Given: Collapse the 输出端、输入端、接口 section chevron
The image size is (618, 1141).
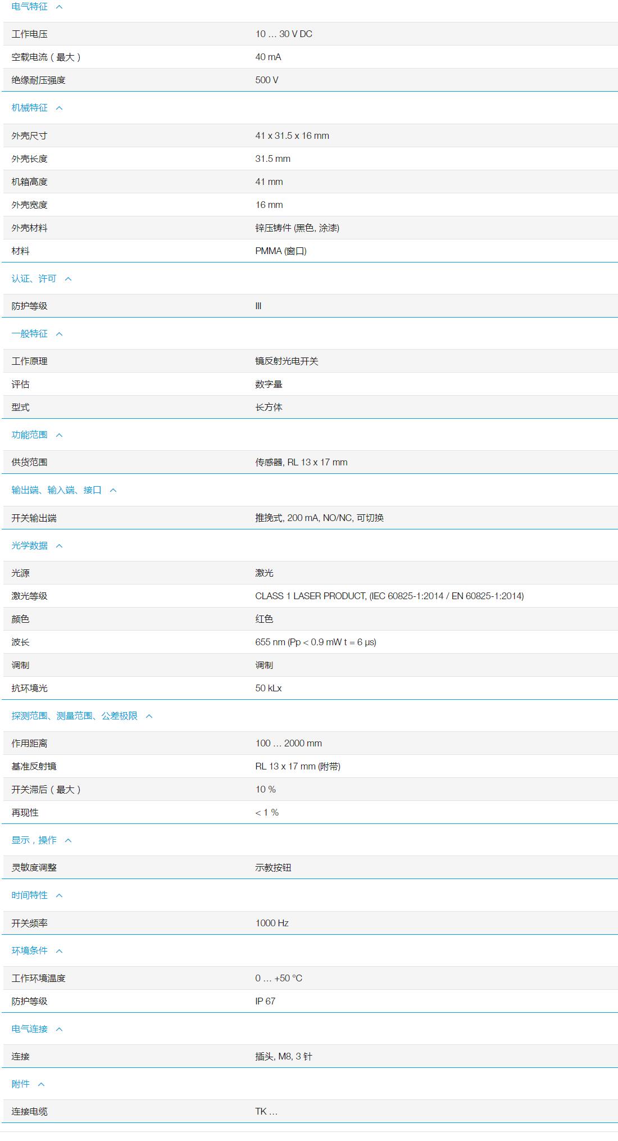Looking at the screenshot, I should pos(113,490).
